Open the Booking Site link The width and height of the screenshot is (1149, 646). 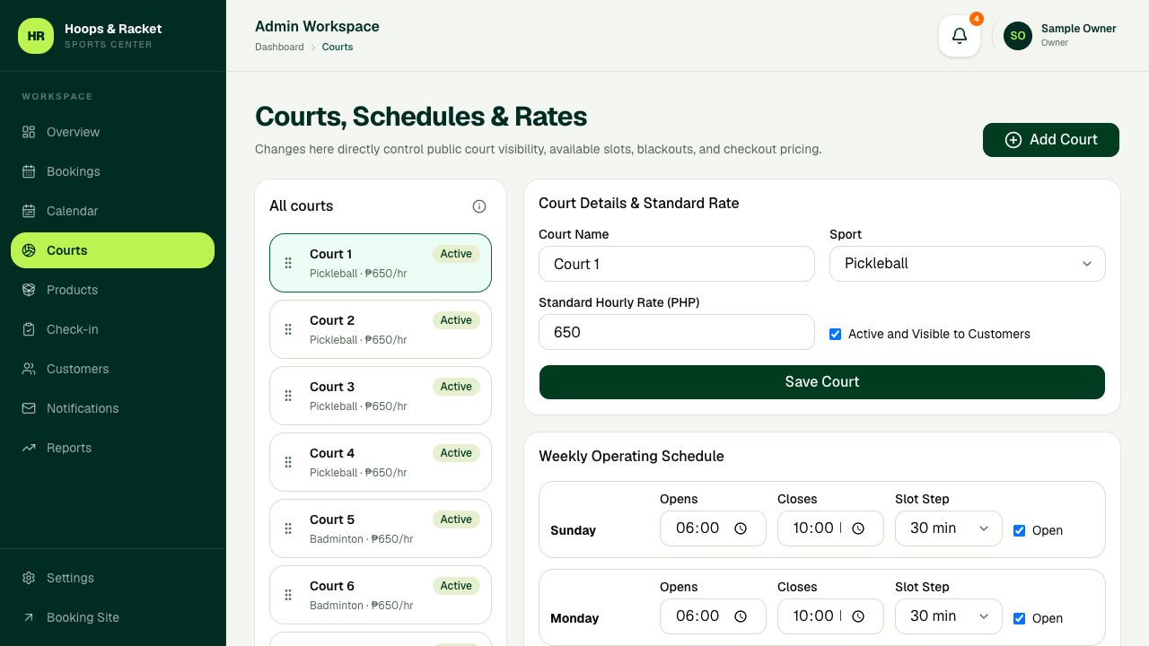point(112,617)
